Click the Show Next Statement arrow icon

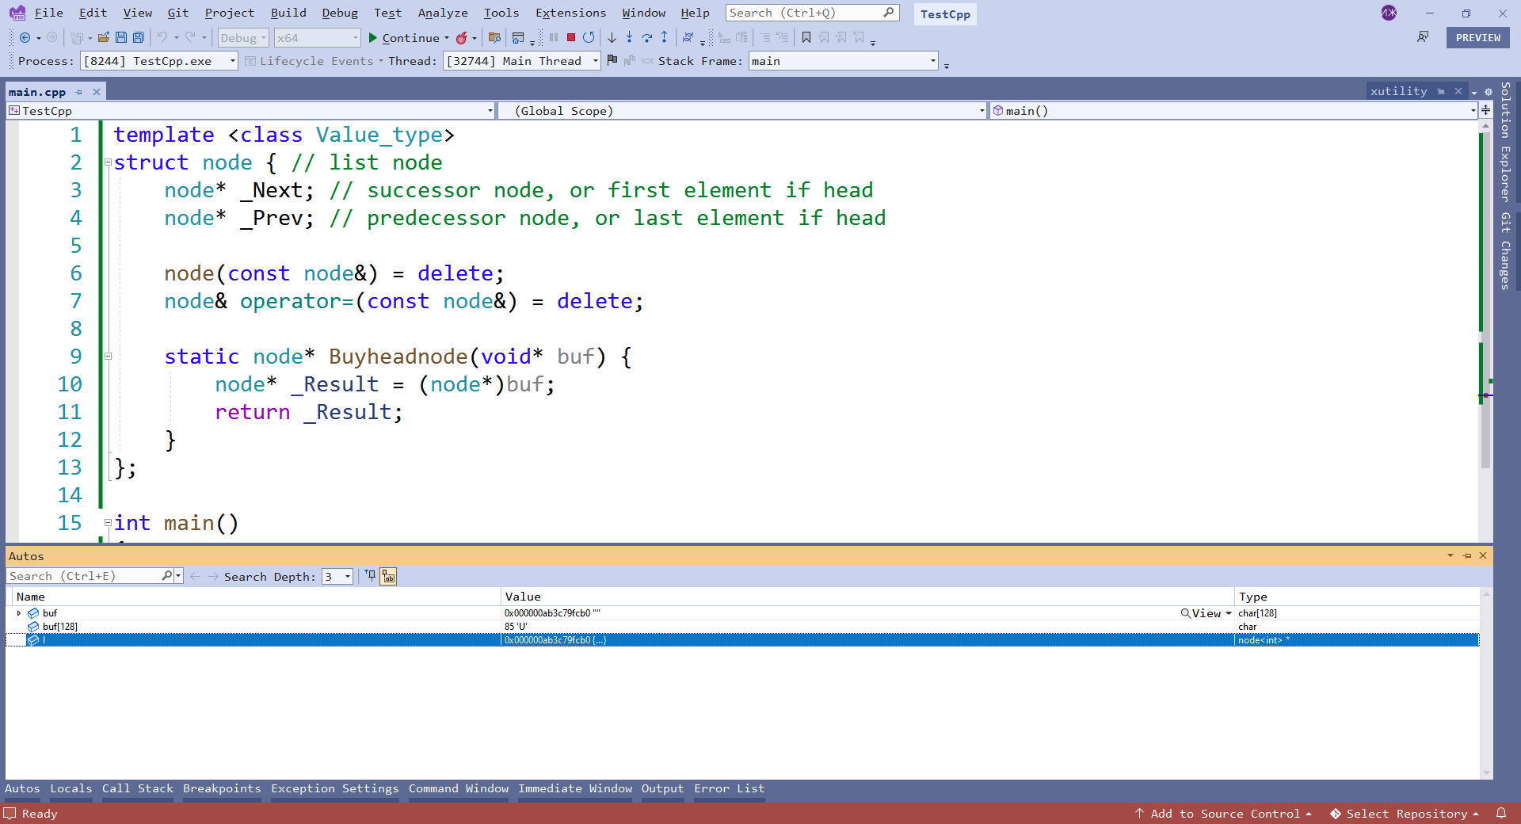point(612,37)
